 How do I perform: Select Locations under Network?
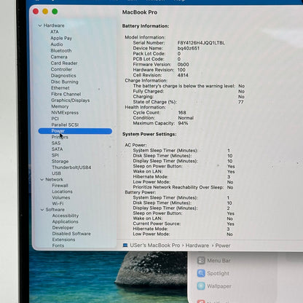click(62, 192)
